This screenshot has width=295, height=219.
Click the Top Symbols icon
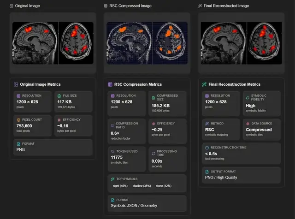112,178
